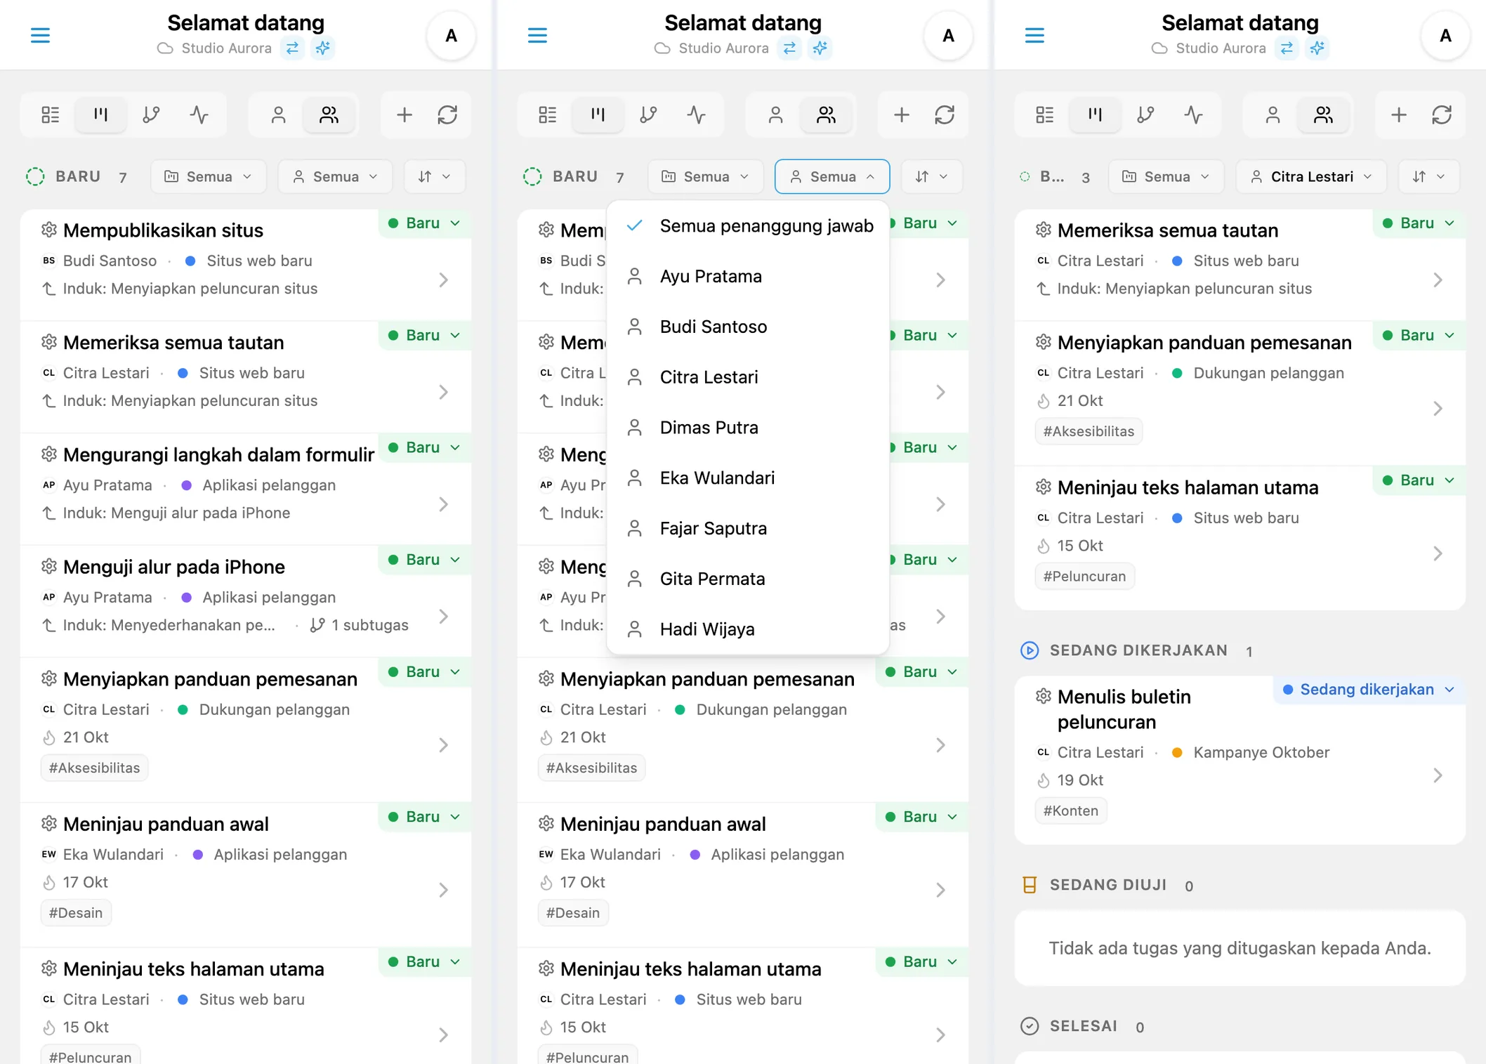
Task: Switch to list view in left panel
Action: tap(51, 114)
